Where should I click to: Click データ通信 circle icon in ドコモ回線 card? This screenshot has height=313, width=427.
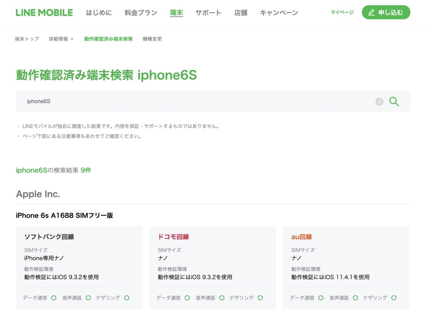click(187, 298)
